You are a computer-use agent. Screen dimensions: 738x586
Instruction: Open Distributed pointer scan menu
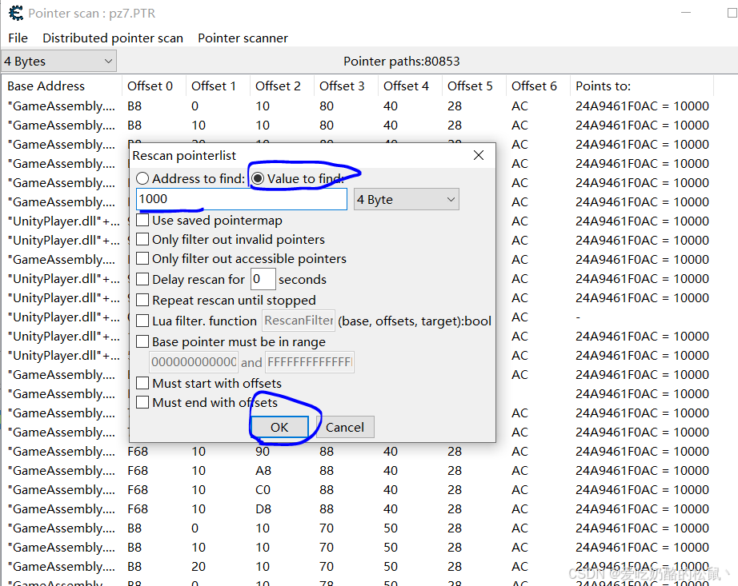tap(113, 38)
